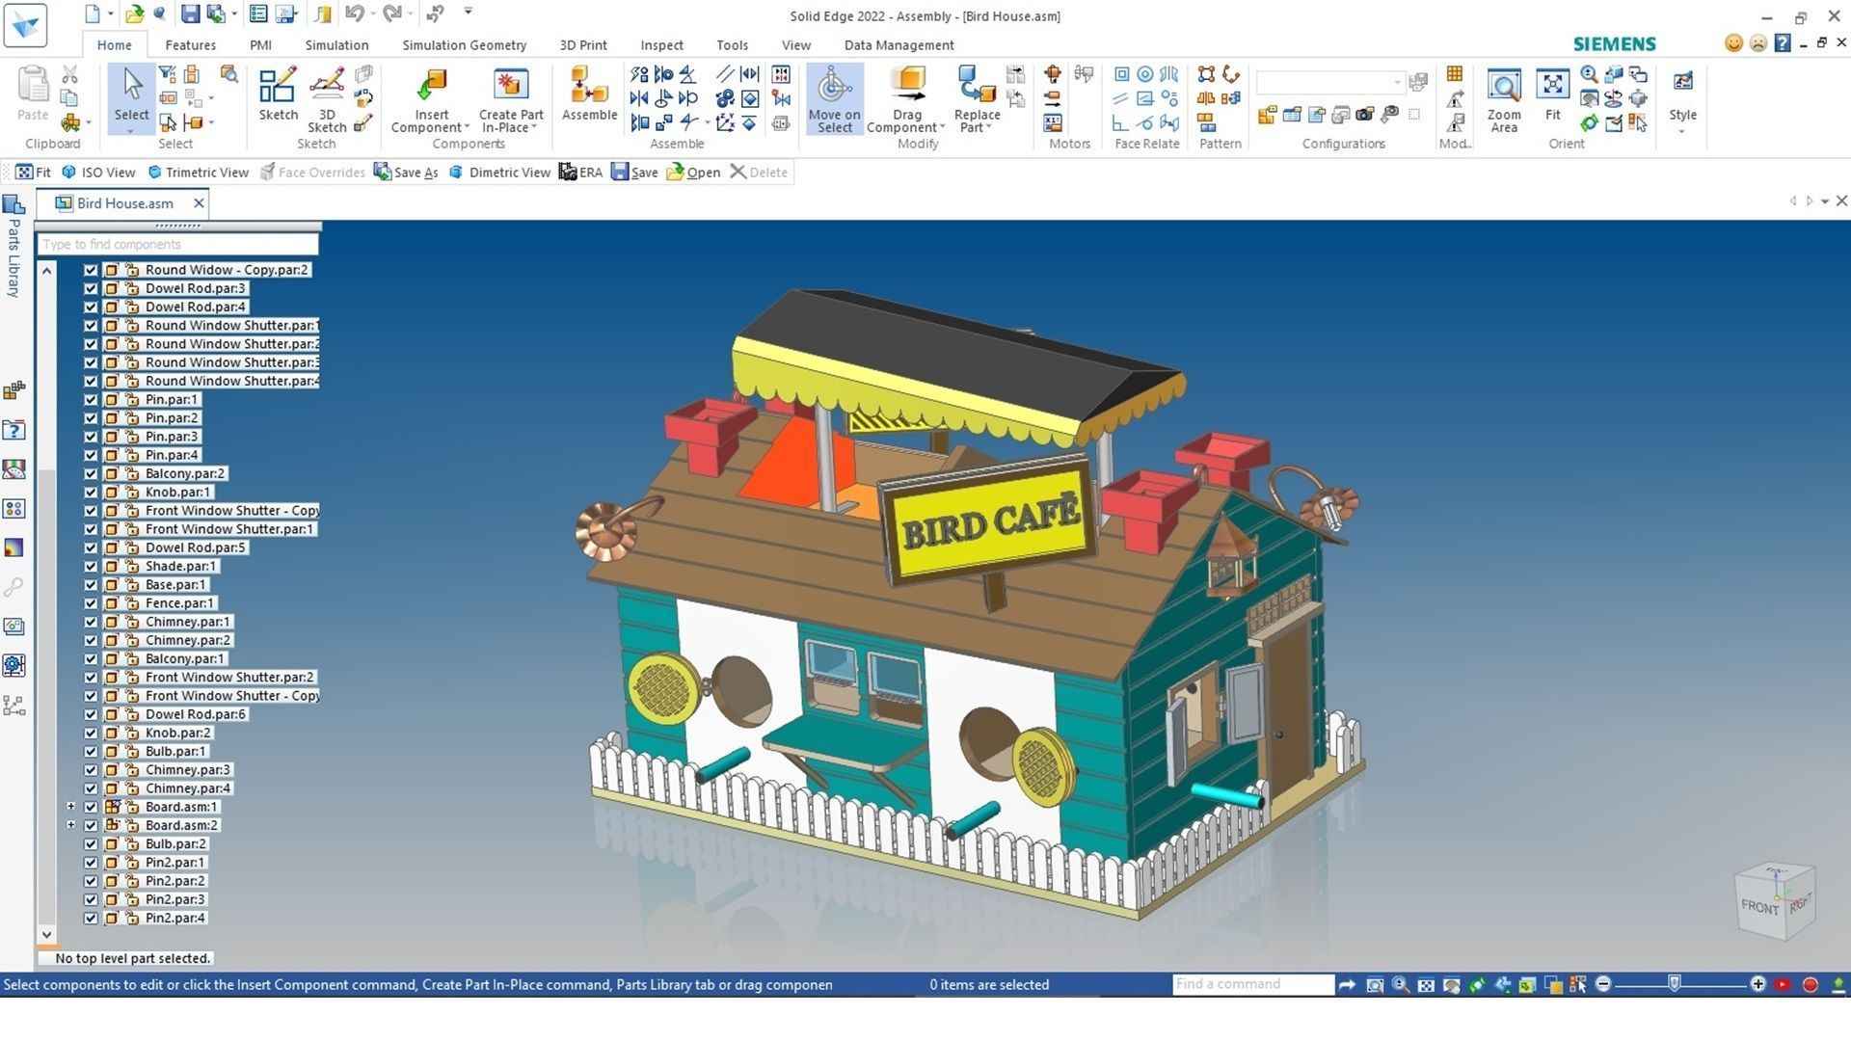
Task: Open the Inspect ribbon tab
Action: (661, 44)
